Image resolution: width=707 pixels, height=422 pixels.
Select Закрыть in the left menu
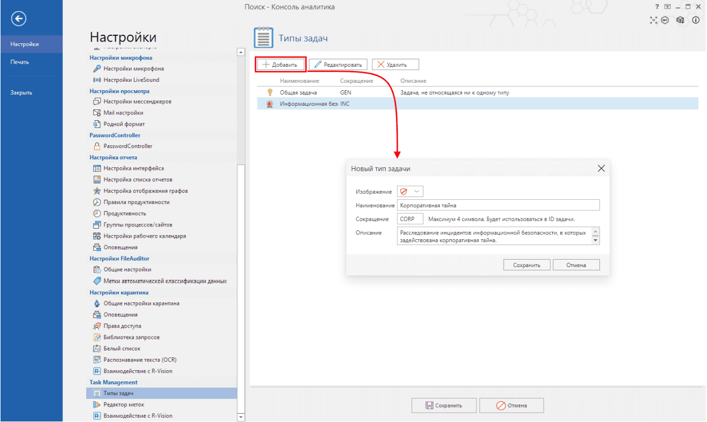click(x=21, y=92)
